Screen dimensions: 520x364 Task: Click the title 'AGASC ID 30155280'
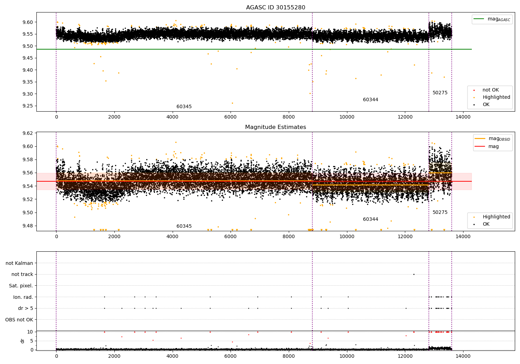click(276, 8)
